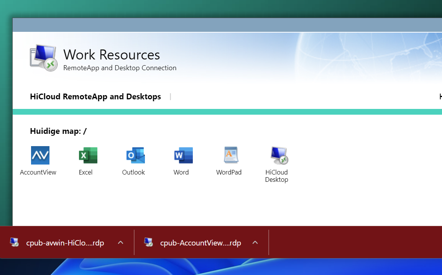The width and height of the screenshot is (442, 275).
Task: Expand options for cpub-AccountView....rdp download
Action: coord(255,242)
